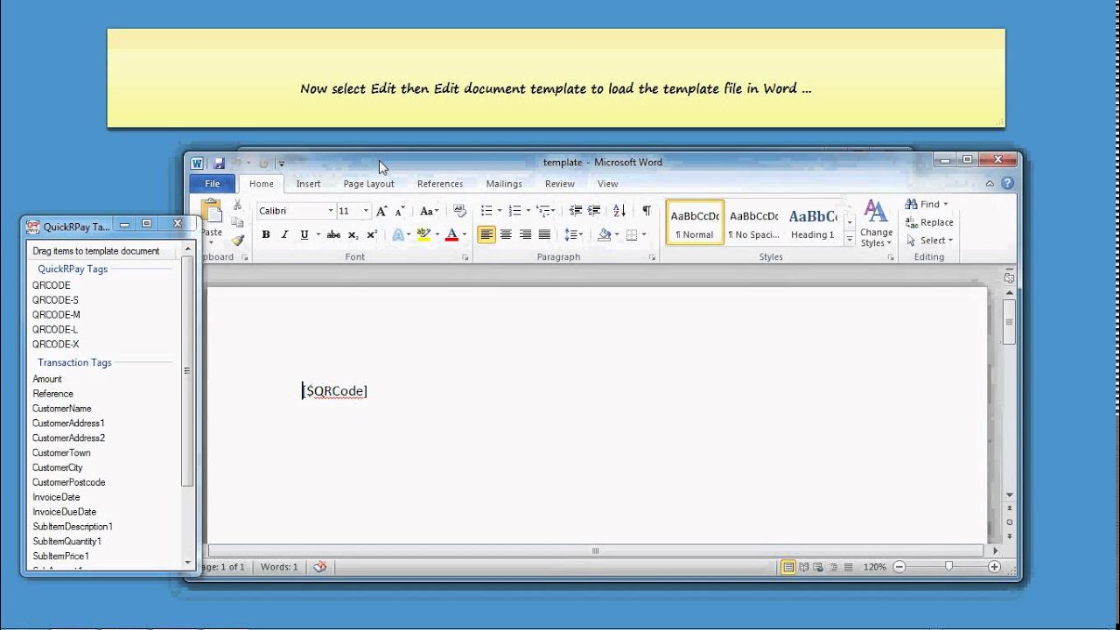Switch to Full Screen Reading view

(804, 567)
